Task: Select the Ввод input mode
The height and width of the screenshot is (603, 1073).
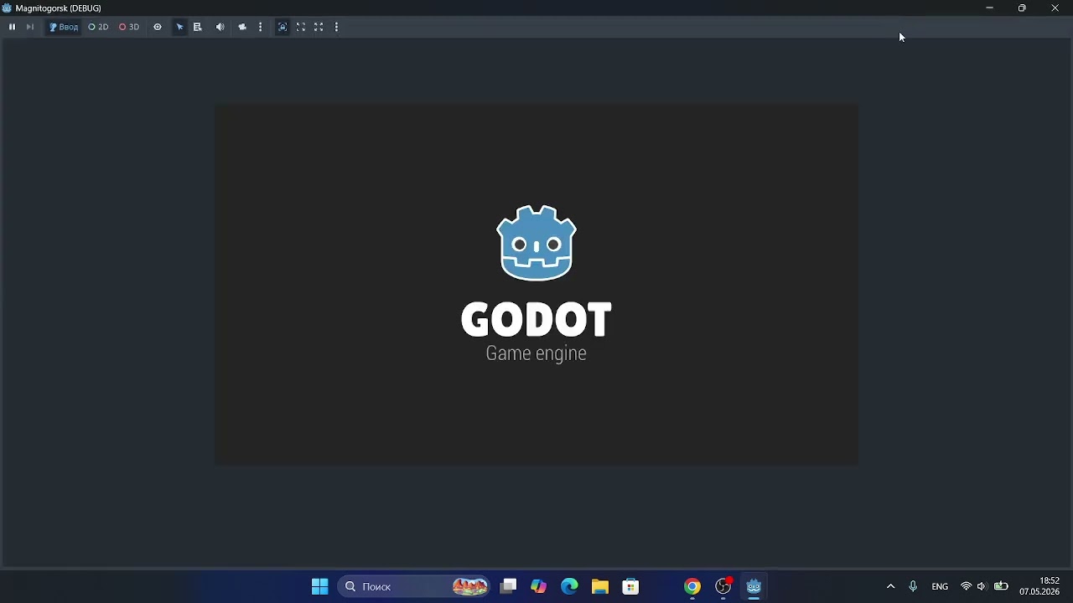Action: 64,27
